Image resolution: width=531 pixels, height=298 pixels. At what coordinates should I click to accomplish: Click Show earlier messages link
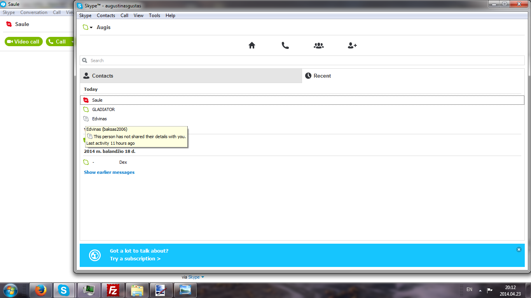pos(109,172)
